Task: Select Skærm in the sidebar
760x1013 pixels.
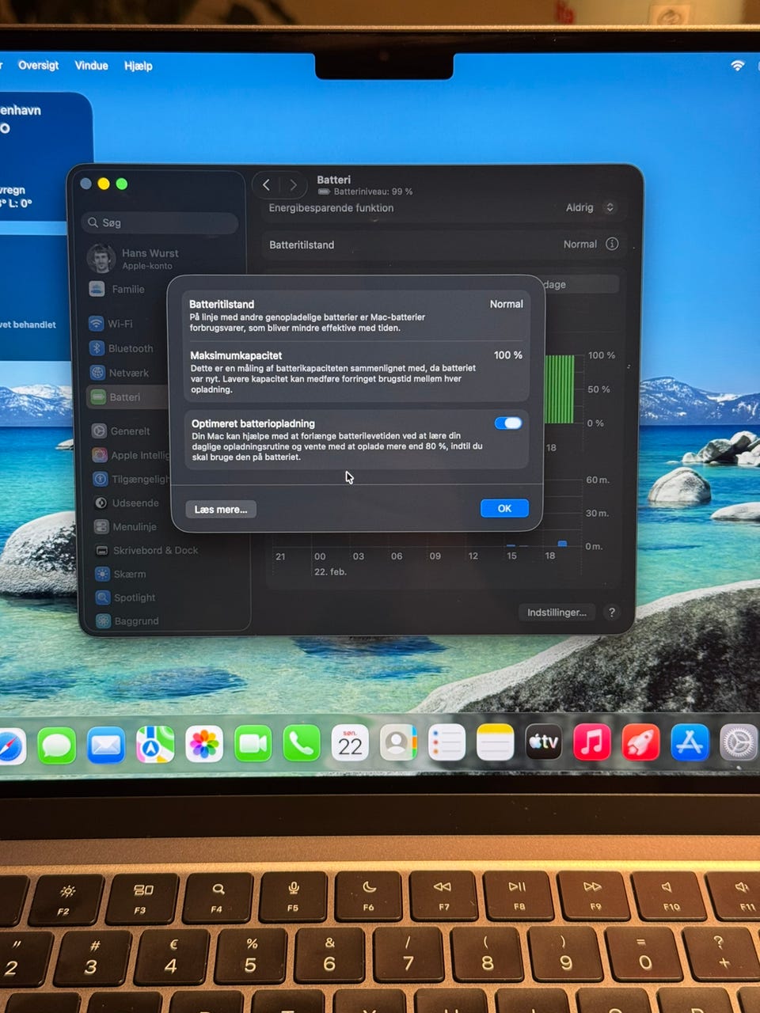Action: 120,575
